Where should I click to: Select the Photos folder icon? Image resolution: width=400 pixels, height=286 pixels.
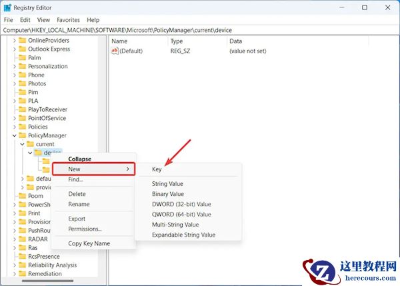[23, 84]
